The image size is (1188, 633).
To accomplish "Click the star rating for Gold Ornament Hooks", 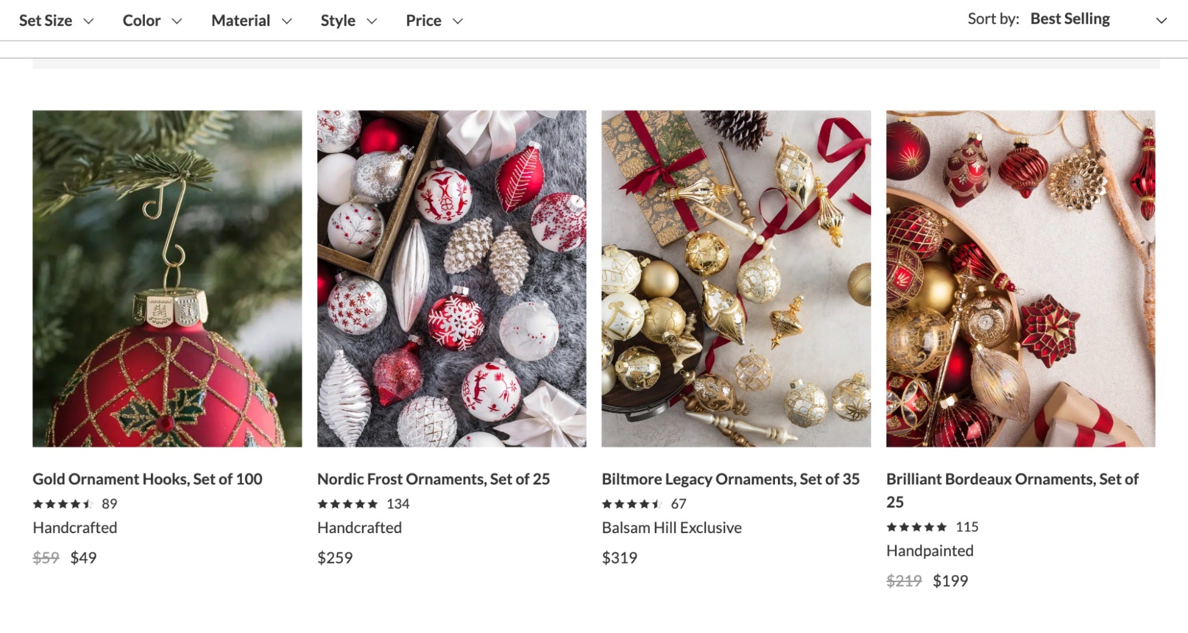I will (63, 504).
